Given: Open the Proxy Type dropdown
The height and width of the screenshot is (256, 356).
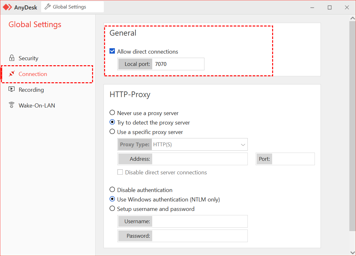Looking at the screenshot, I should pyautogui.click(x=199, y=145).
